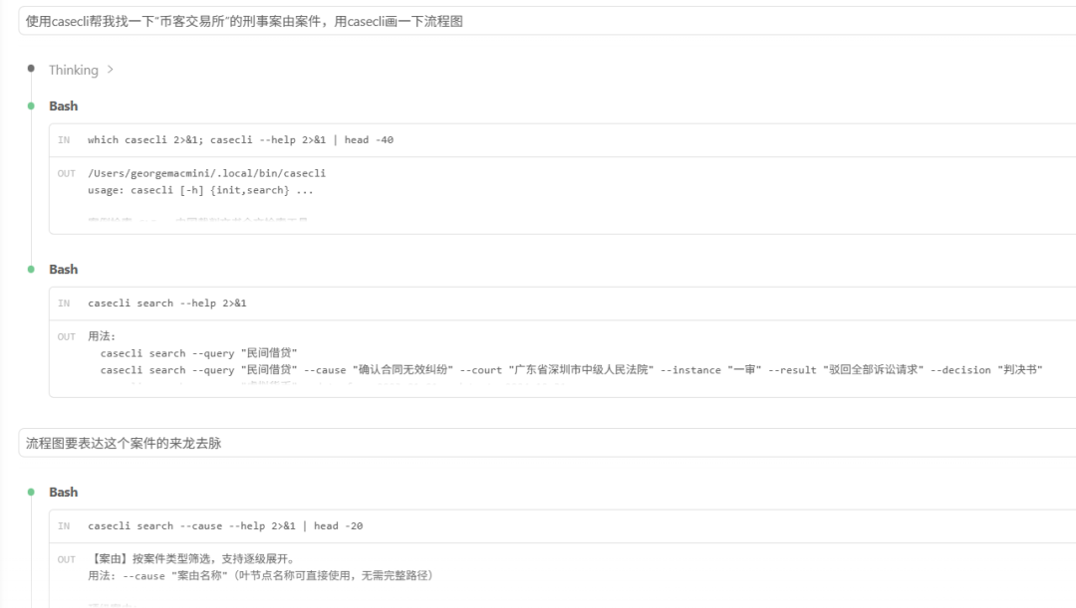Expand the faded truncated output in first Bash block
Image resolution: width=1076 pixels, height=608 pixels.
(197, 220)
